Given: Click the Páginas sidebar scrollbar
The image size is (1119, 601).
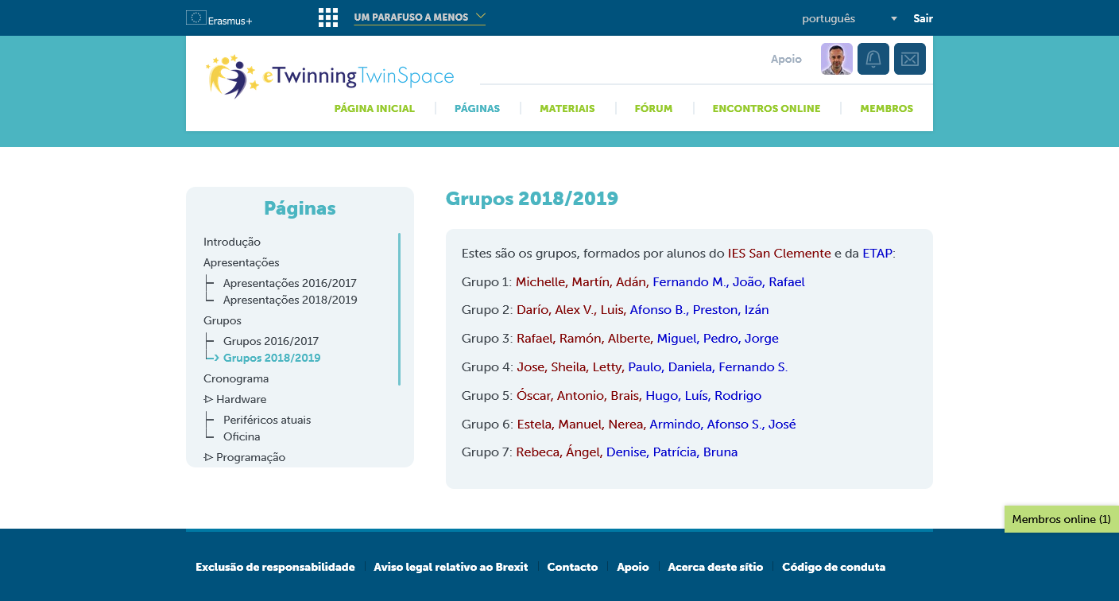Looking at the screenshot, I should coord(399,309).
